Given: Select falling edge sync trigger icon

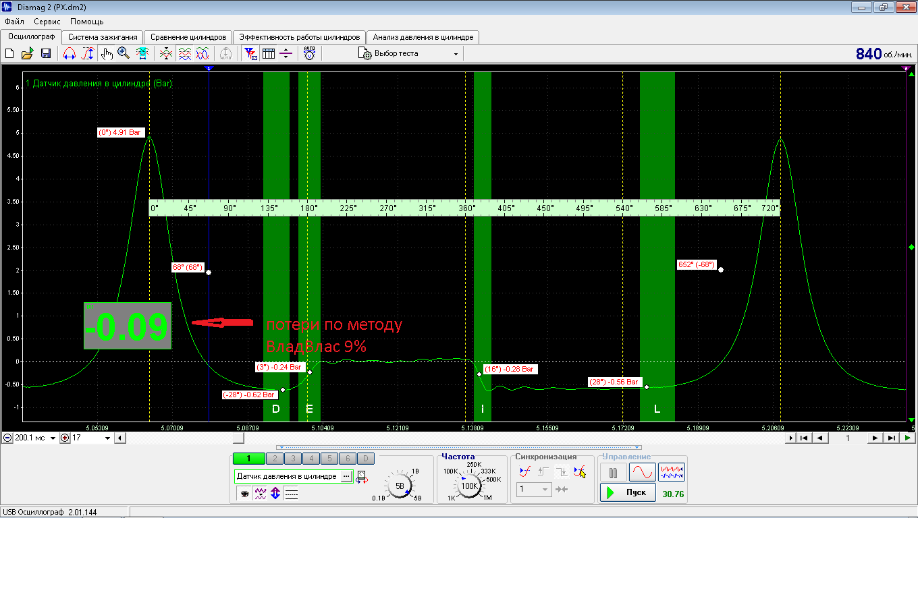Looking at the screenshot, I should 562,472.
